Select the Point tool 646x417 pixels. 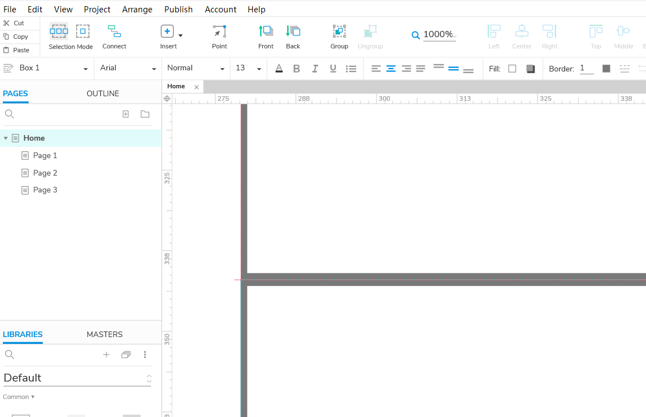tap(219, 32)
